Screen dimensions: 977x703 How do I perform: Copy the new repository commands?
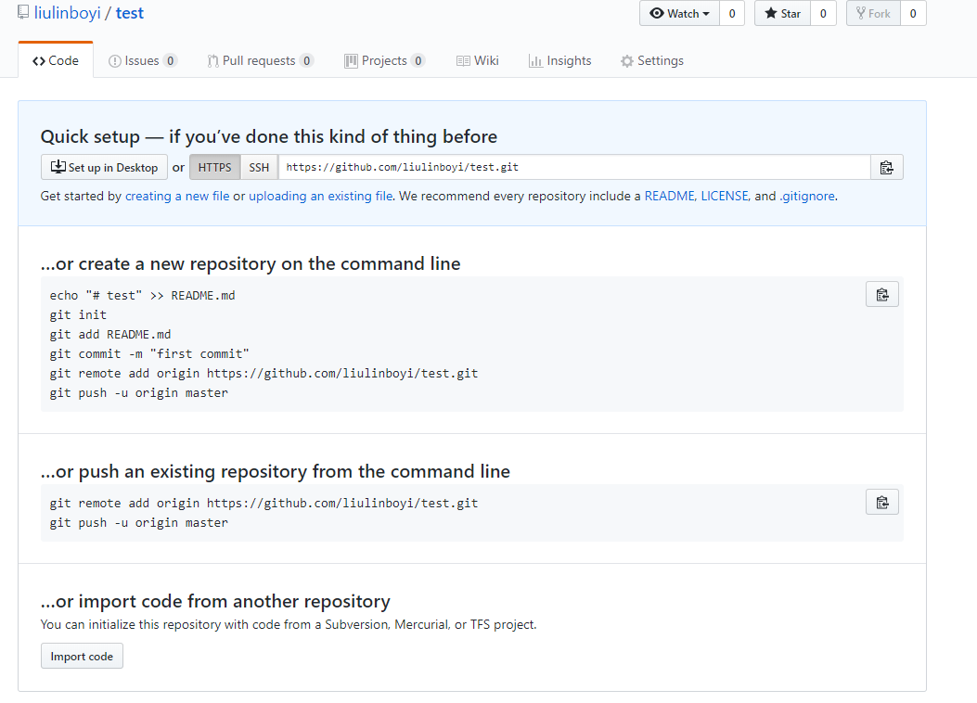click(x=881, y=295)
